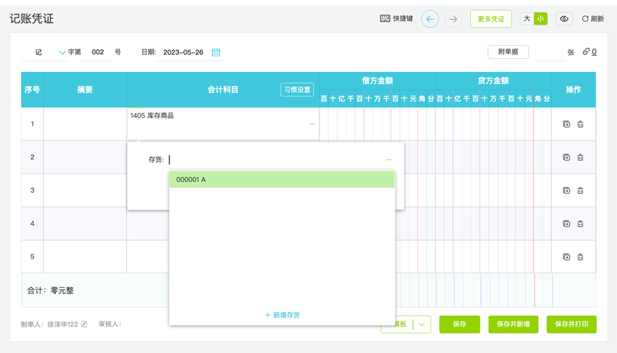Expand the template dropdown arrow
617x353 pixels.
(422, 324)
